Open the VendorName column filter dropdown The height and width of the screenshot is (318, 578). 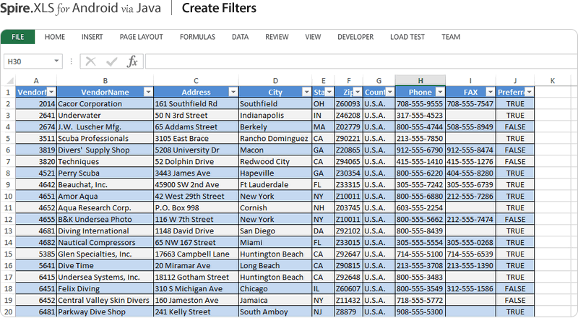coord(148,93)
